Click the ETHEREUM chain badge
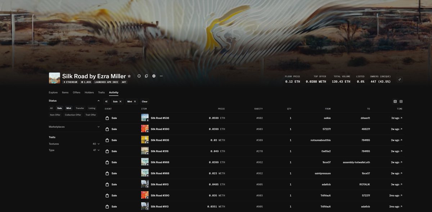Viewport: 432px width, 212px height. tap(70, 82)
